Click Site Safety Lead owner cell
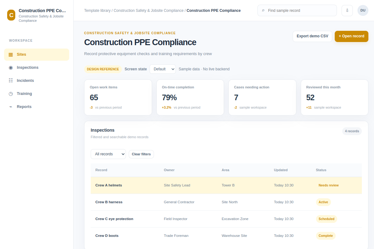The height and width of the screenshot is (249, 374). pos(177,185)
